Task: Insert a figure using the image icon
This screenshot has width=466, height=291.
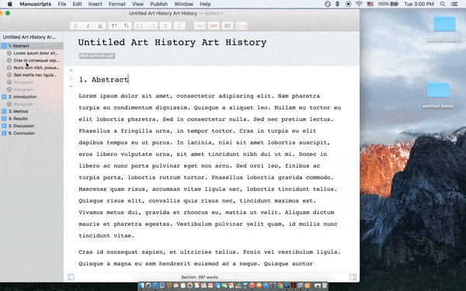Action: [x=228, y=26]
